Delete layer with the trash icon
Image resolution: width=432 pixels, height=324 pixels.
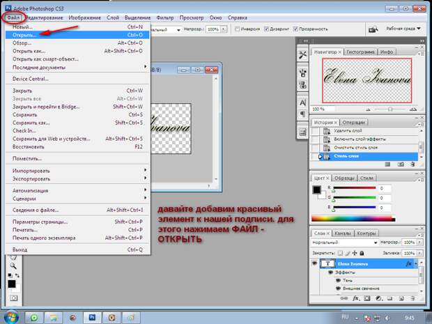(x=412, y=298)
